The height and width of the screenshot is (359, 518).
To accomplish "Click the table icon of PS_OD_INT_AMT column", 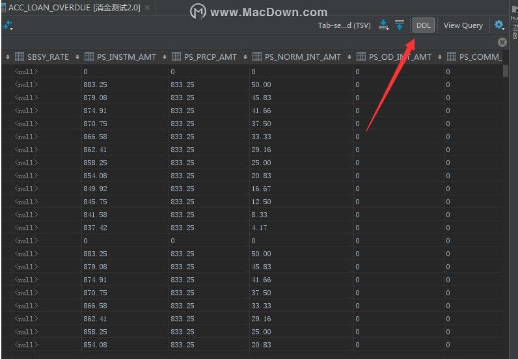I will click(361, 57).
